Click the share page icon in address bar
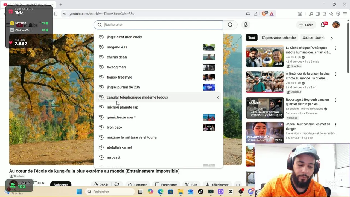The image size is (350, 197). (255, 14)
